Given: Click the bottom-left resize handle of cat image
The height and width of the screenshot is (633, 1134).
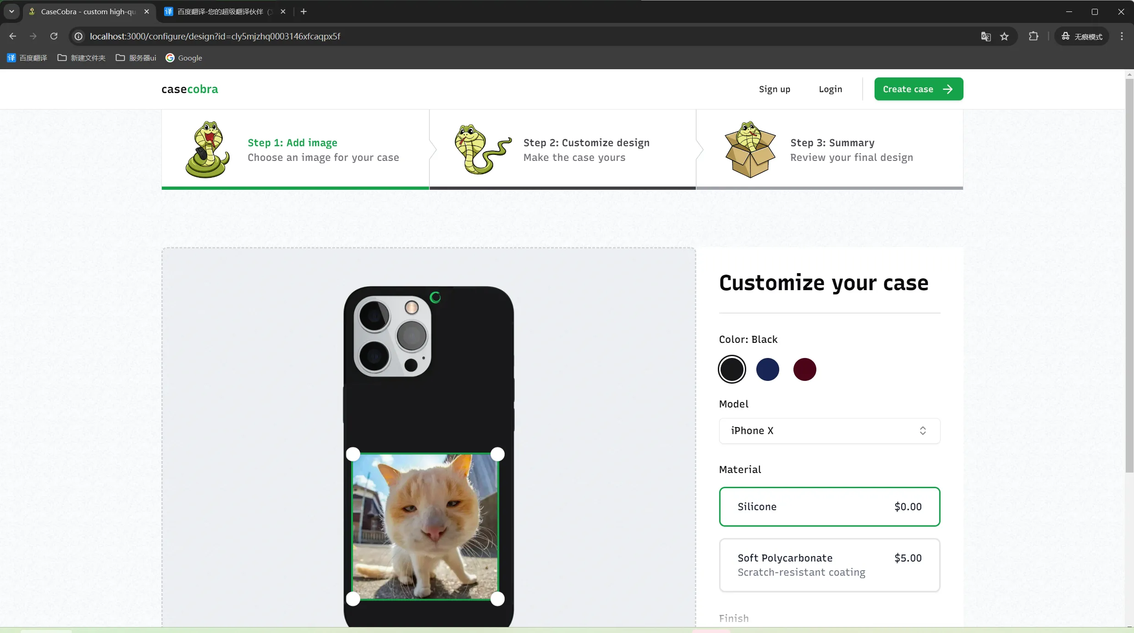Looking at the screenshot, I should [x=353, y=599].
